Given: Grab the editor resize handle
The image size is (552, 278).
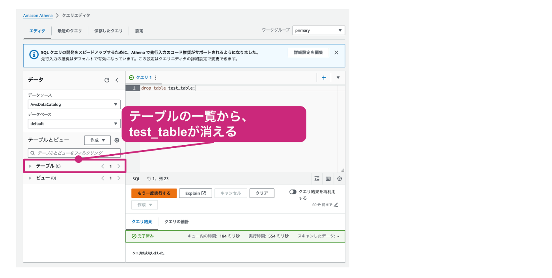Looking at the screenshot, I should pos(342,170).
